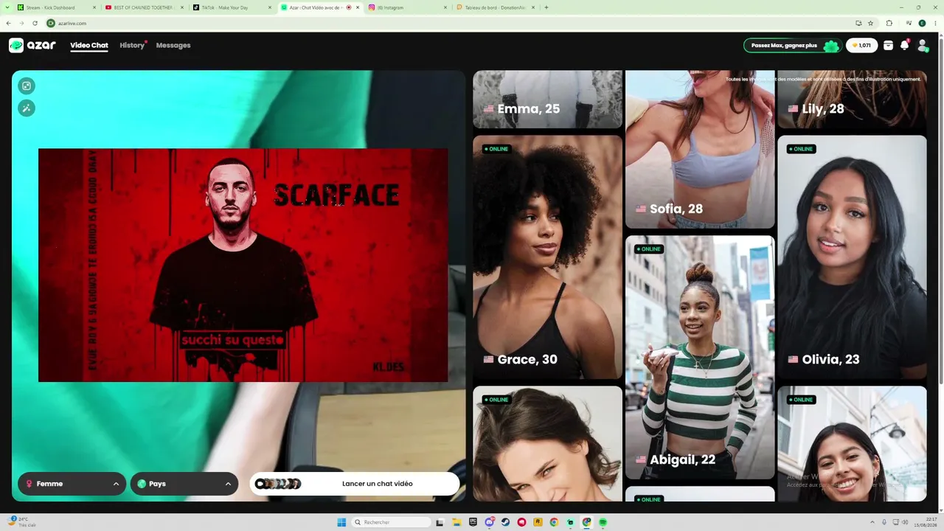Click 'Lancer un chat vidéo' button
The width and height of the screenshot is (944, 531).
355,484
